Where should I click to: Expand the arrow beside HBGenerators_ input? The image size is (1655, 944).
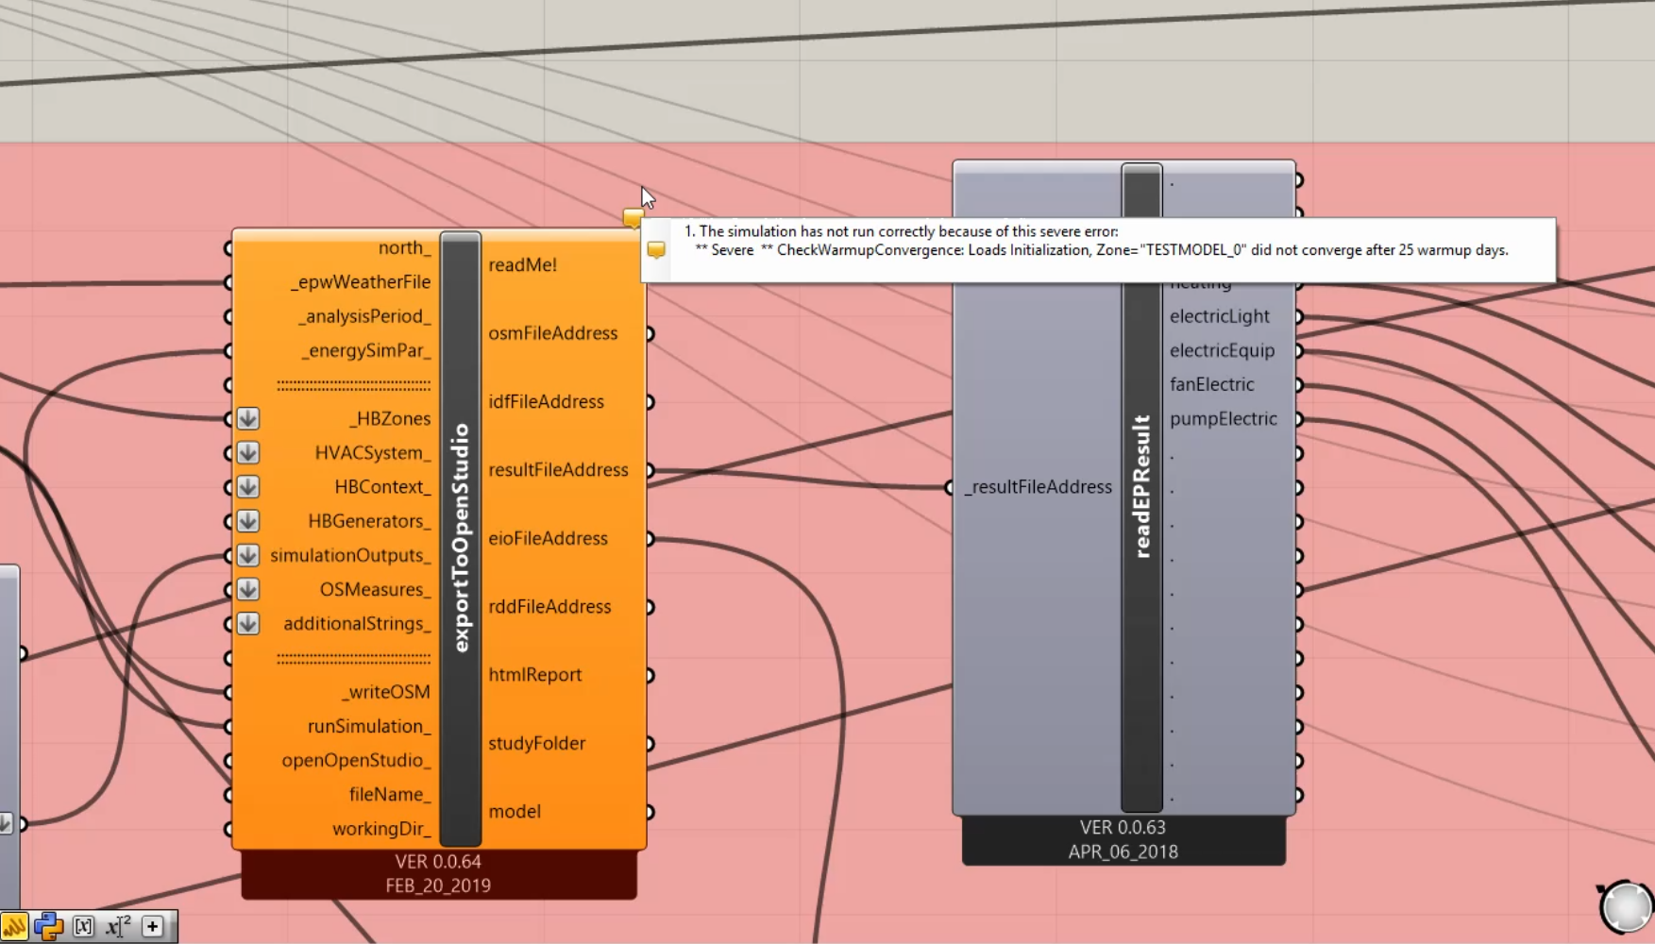click(x=248, y=521)
